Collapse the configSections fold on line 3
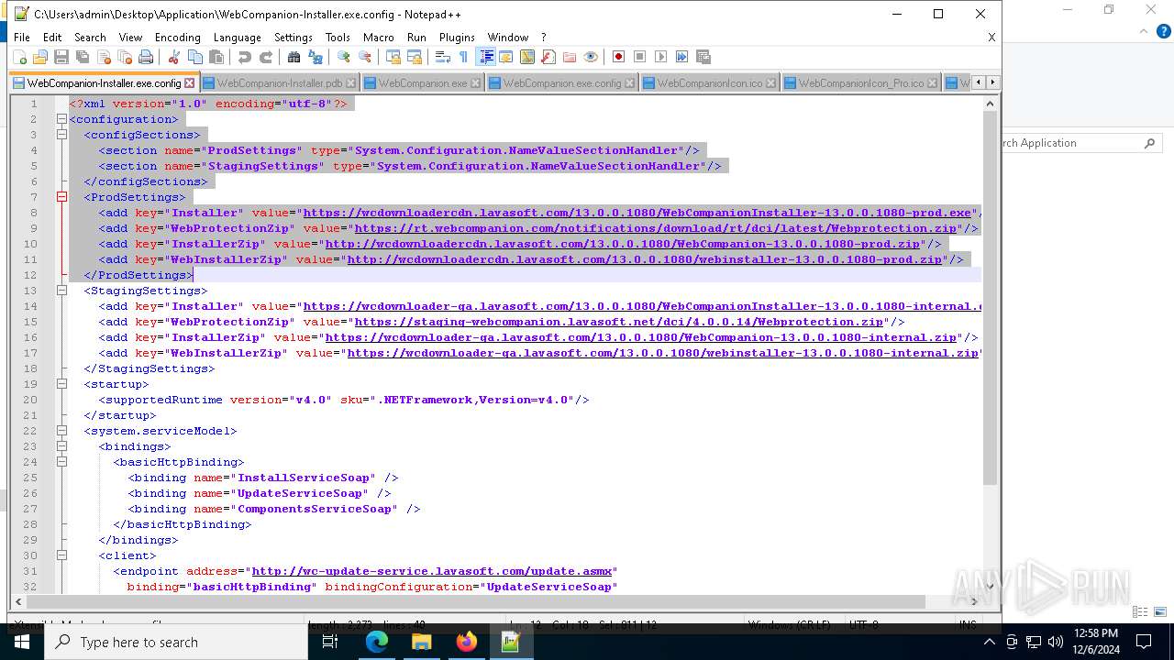Screen dimensions: 1174x660 click(x=61, y=135)
